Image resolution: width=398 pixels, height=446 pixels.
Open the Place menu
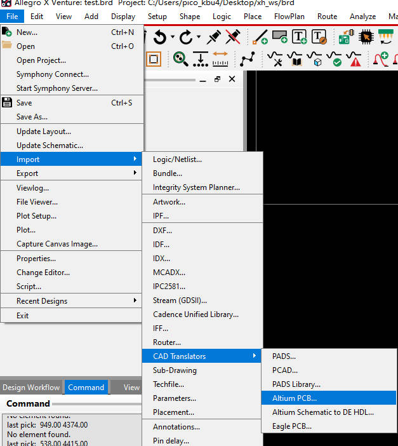(x=253, y=17)
